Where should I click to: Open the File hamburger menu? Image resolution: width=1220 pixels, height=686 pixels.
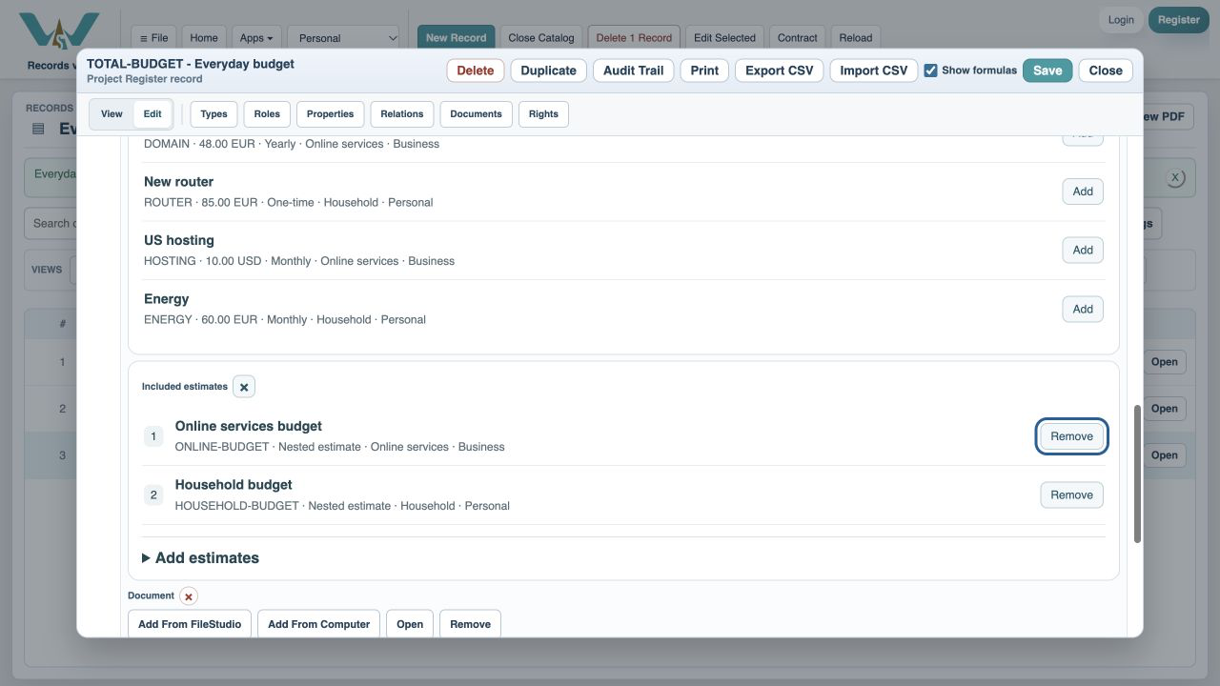153,38
